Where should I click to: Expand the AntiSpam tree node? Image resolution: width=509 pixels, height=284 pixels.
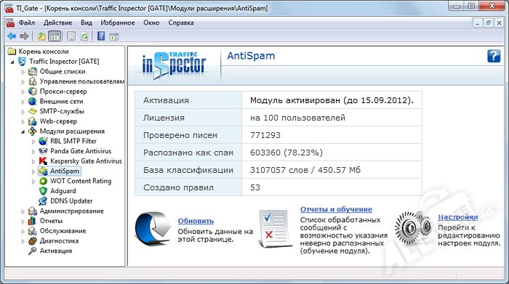(x=33, y=171)
